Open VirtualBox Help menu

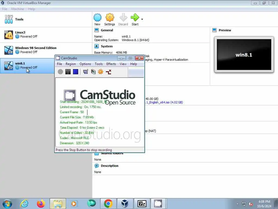(31, 9)
